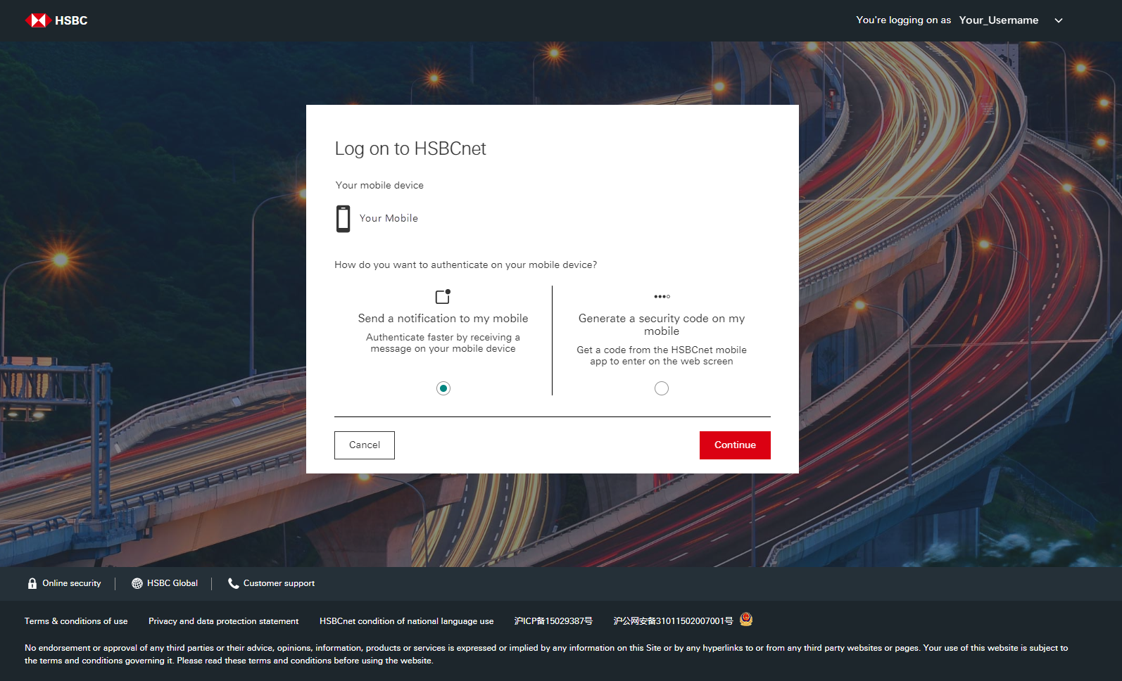Click 'How do you want to authenticate' question text

click(465, 265)
